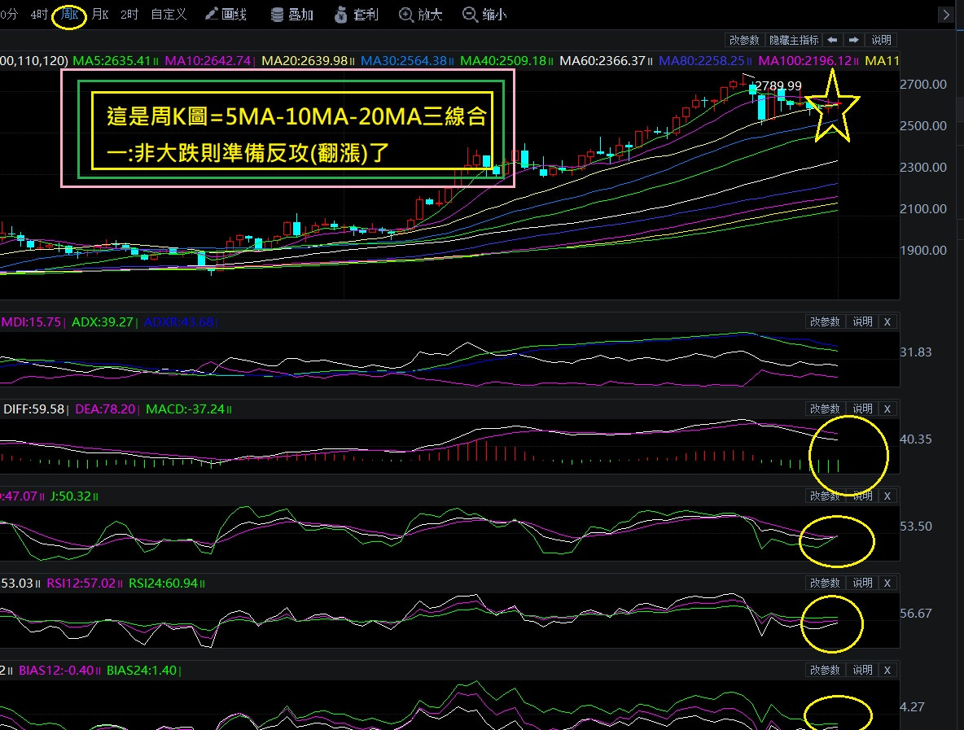964x730 pixels.
Task: Open 改参数 for the main chart
Action: pos(744,40)
